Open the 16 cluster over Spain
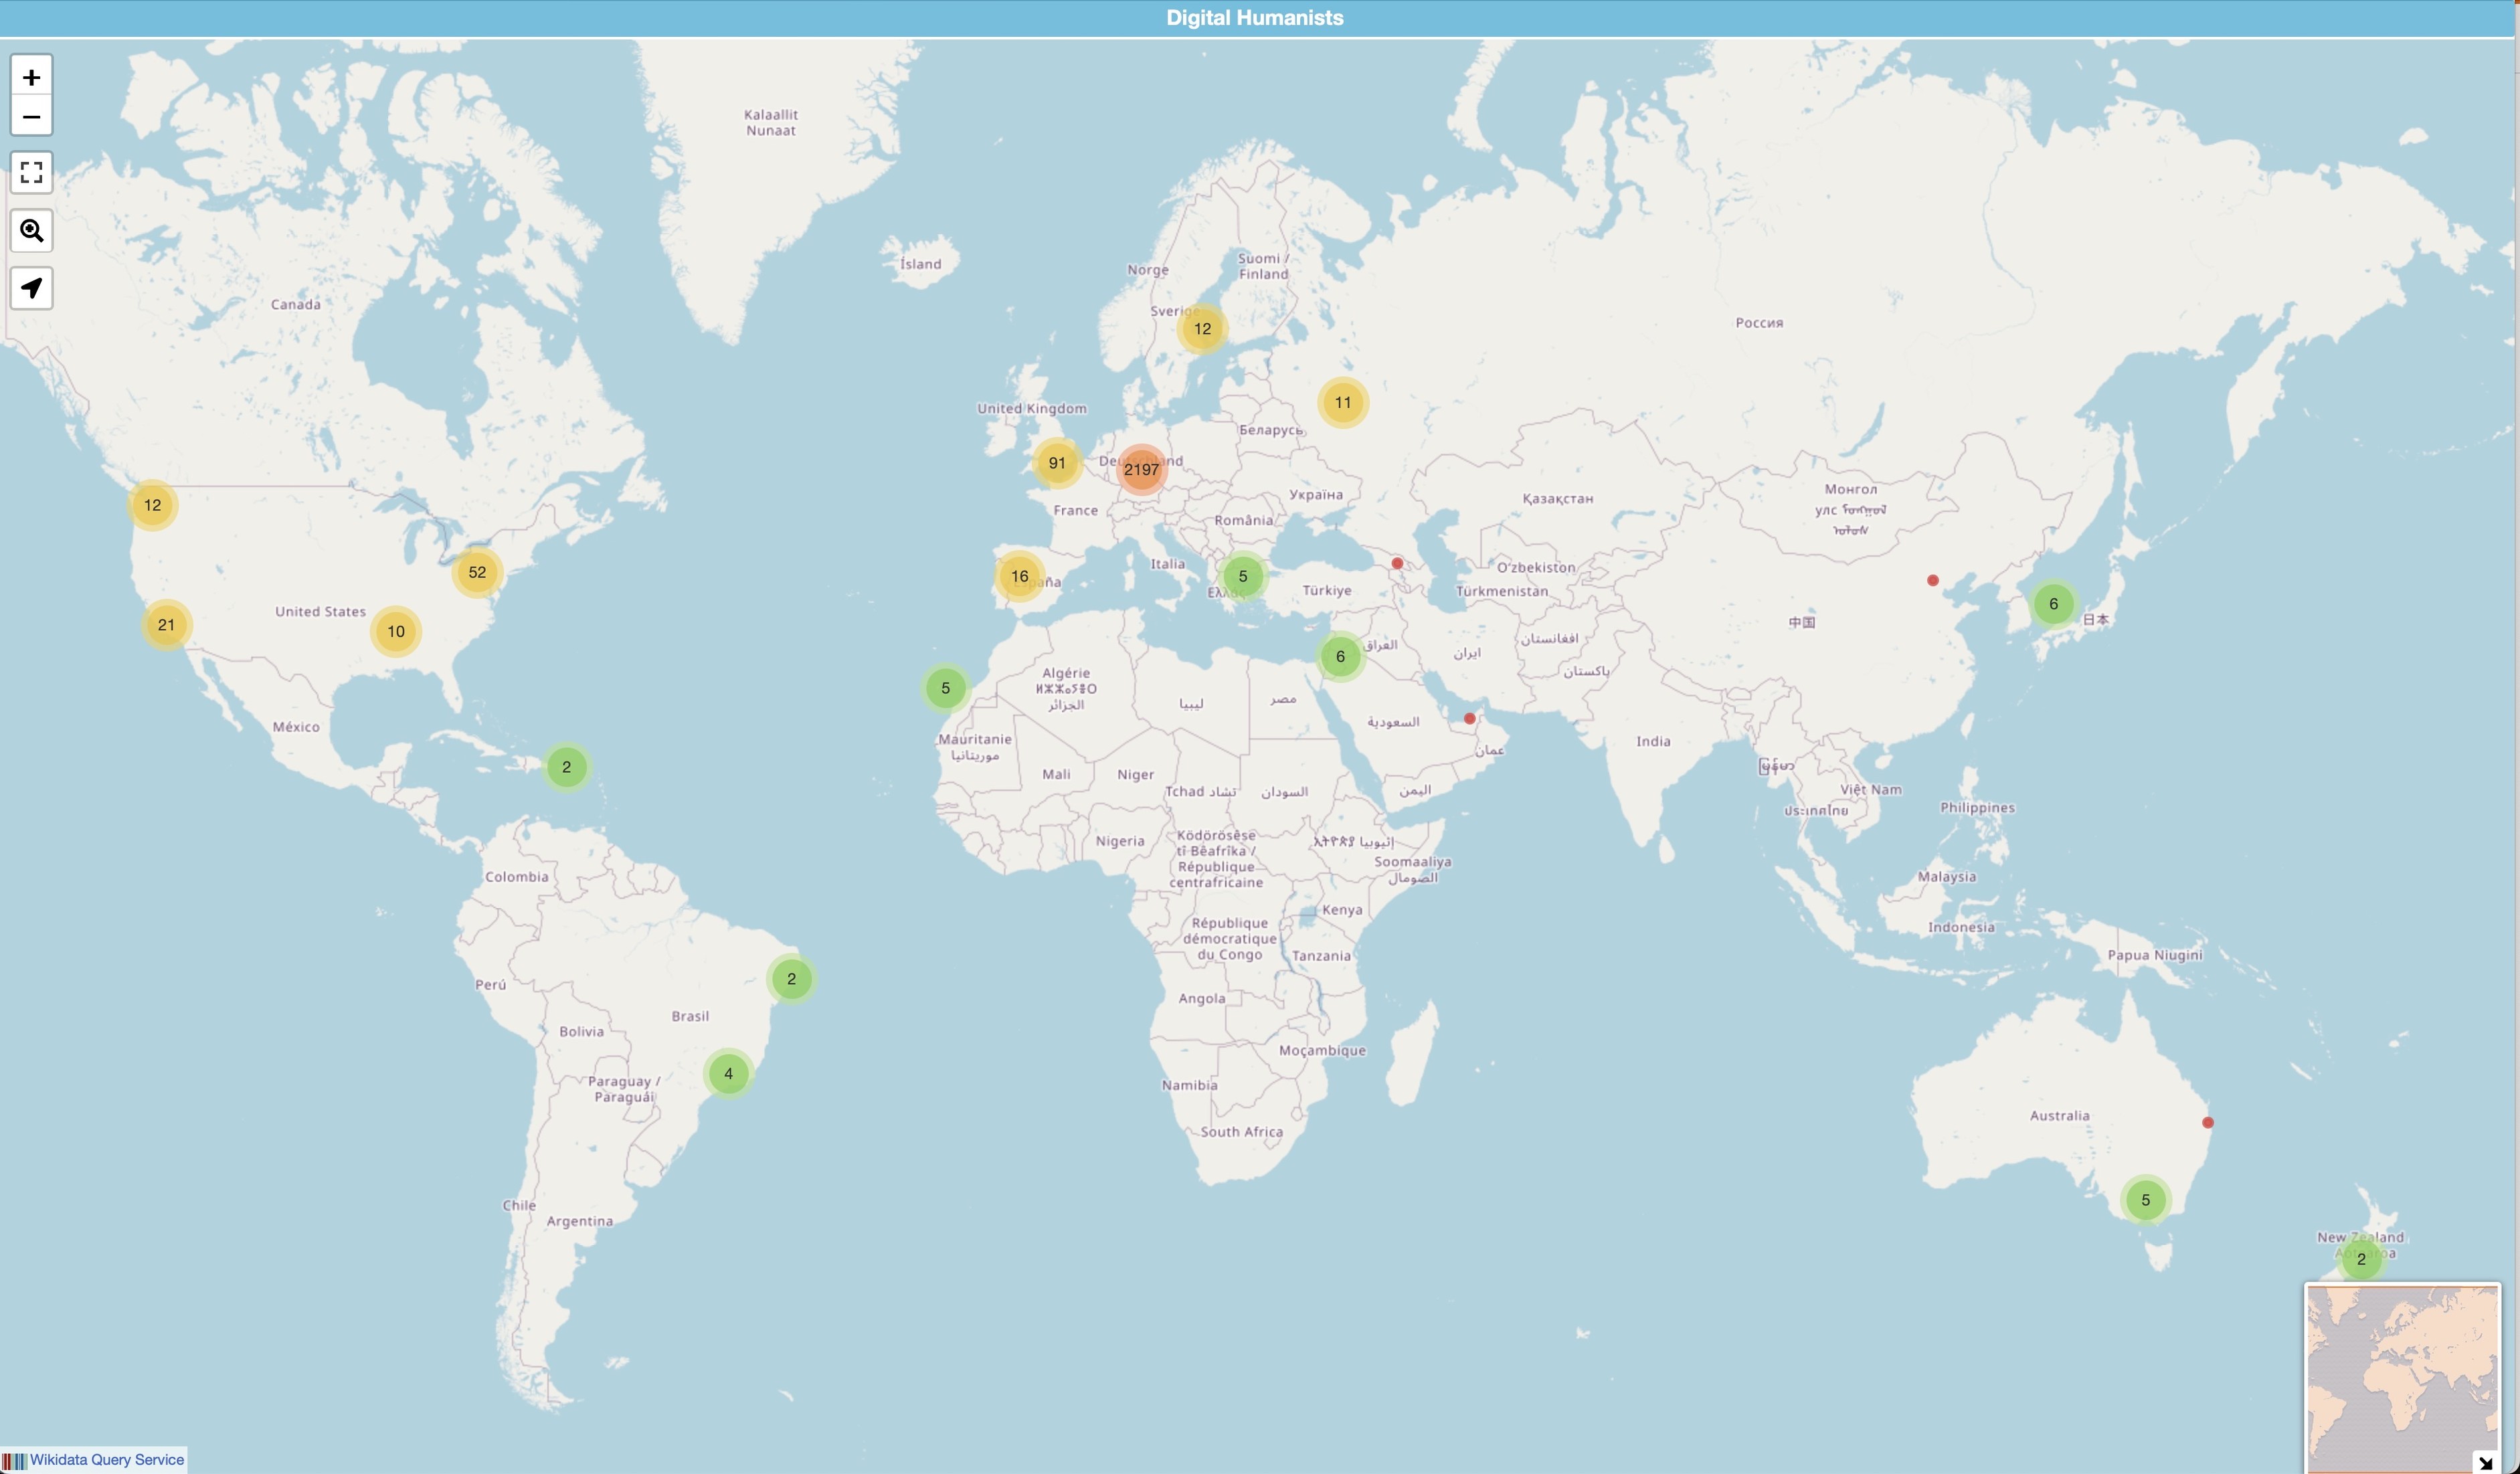The width and height of the screenshot is (2520, 1474). click(1019, 576)
